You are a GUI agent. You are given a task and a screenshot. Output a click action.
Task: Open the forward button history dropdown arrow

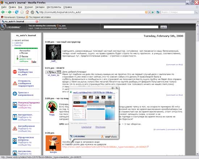click(13, 12)
